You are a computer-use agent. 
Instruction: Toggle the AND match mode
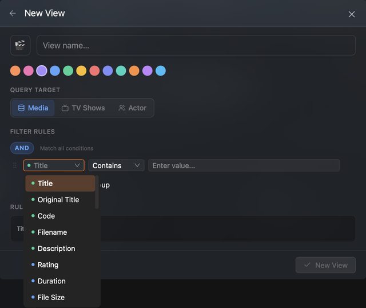pos(22,148)
